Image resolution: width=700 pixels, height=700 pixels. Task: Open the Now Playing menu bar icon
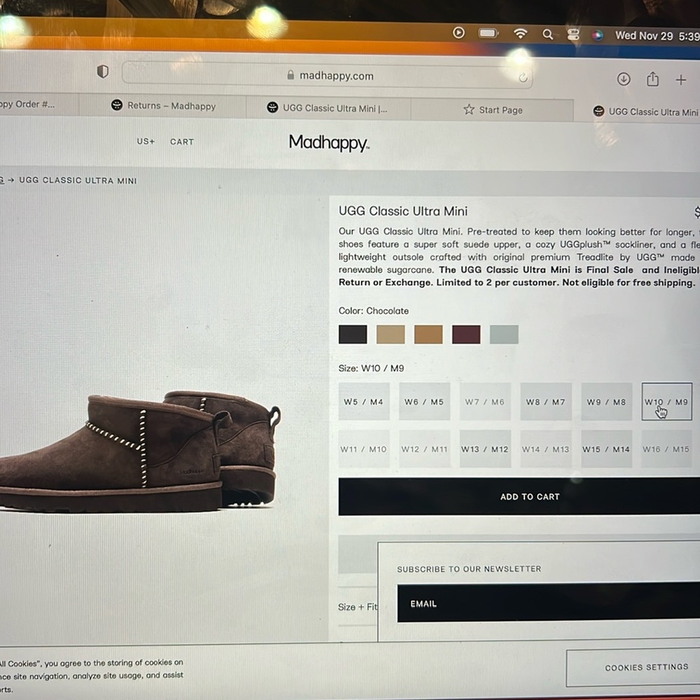point(458,33)
